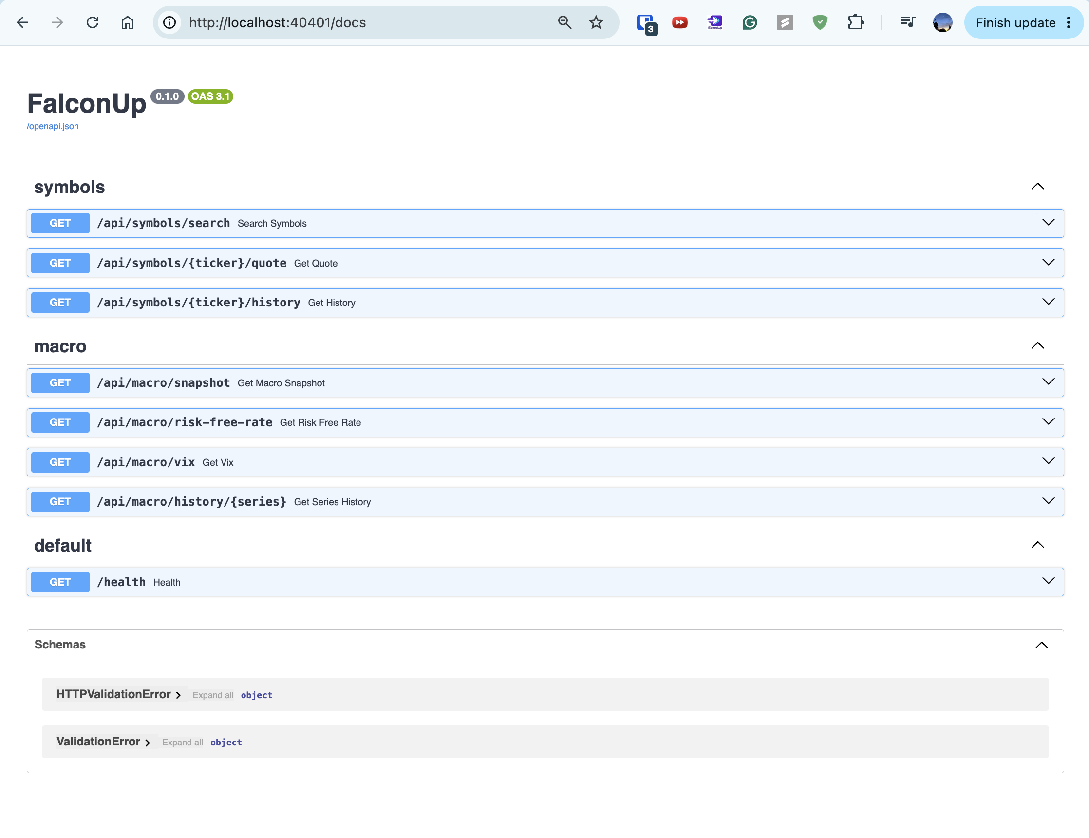Click the address bar URL
The height and width of the screenshot is (838, 1089).
coord(277,22)
